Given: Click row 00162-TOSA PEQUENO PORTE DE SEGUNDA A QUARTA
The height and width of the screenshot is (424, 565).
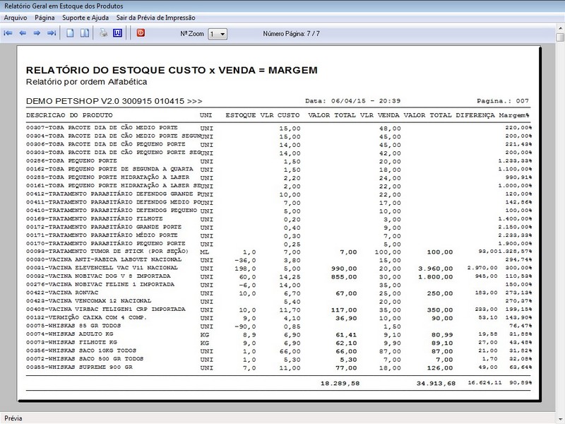Looking at the screenshot, I should coord(279,170).
